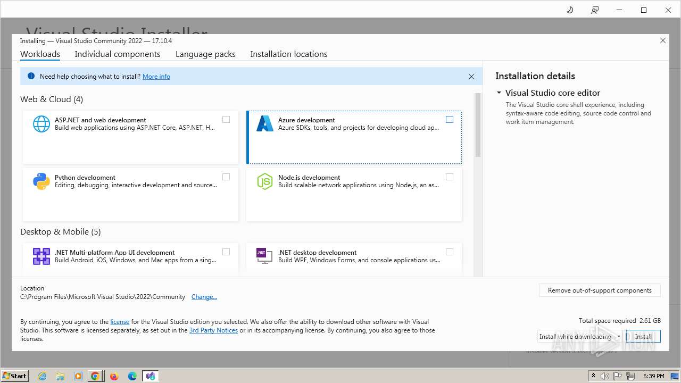Collapse Visual Studio core editor details
Viewport: 681px width, 383px height.
tap(499, 93)
